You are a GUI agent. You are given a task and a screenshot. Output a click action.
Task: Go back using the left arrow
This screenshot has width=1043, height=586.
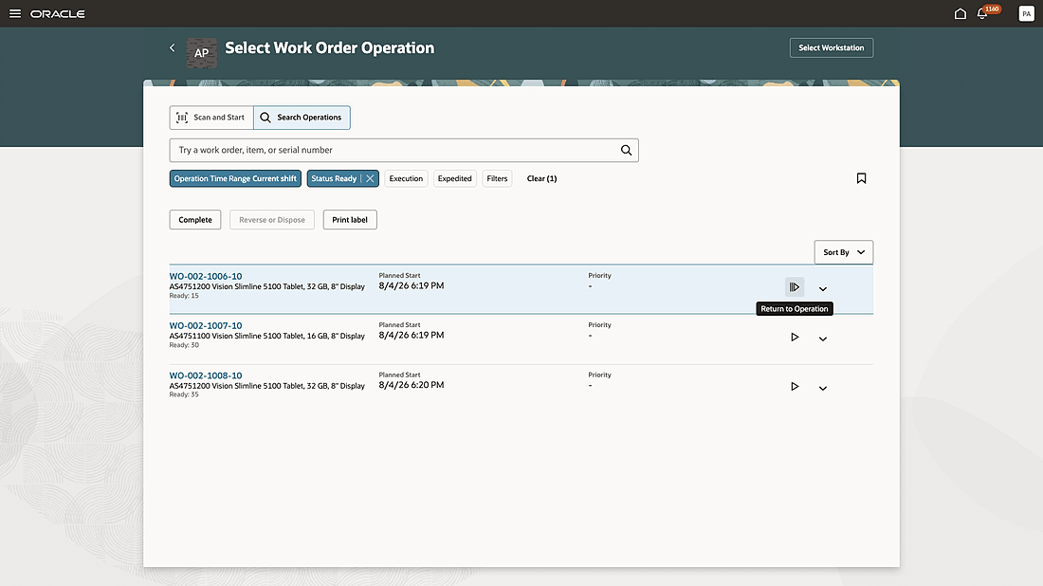coord(173,48)
